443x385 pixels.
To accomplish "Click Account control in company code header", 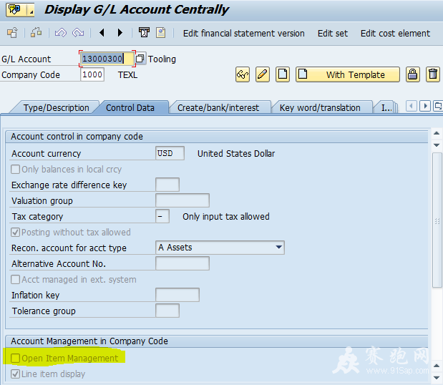I will [x=77, y=137].
